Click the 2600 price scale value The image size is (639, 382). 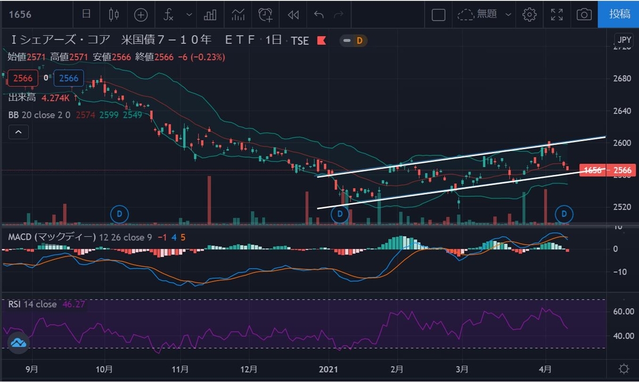point(622,143)
